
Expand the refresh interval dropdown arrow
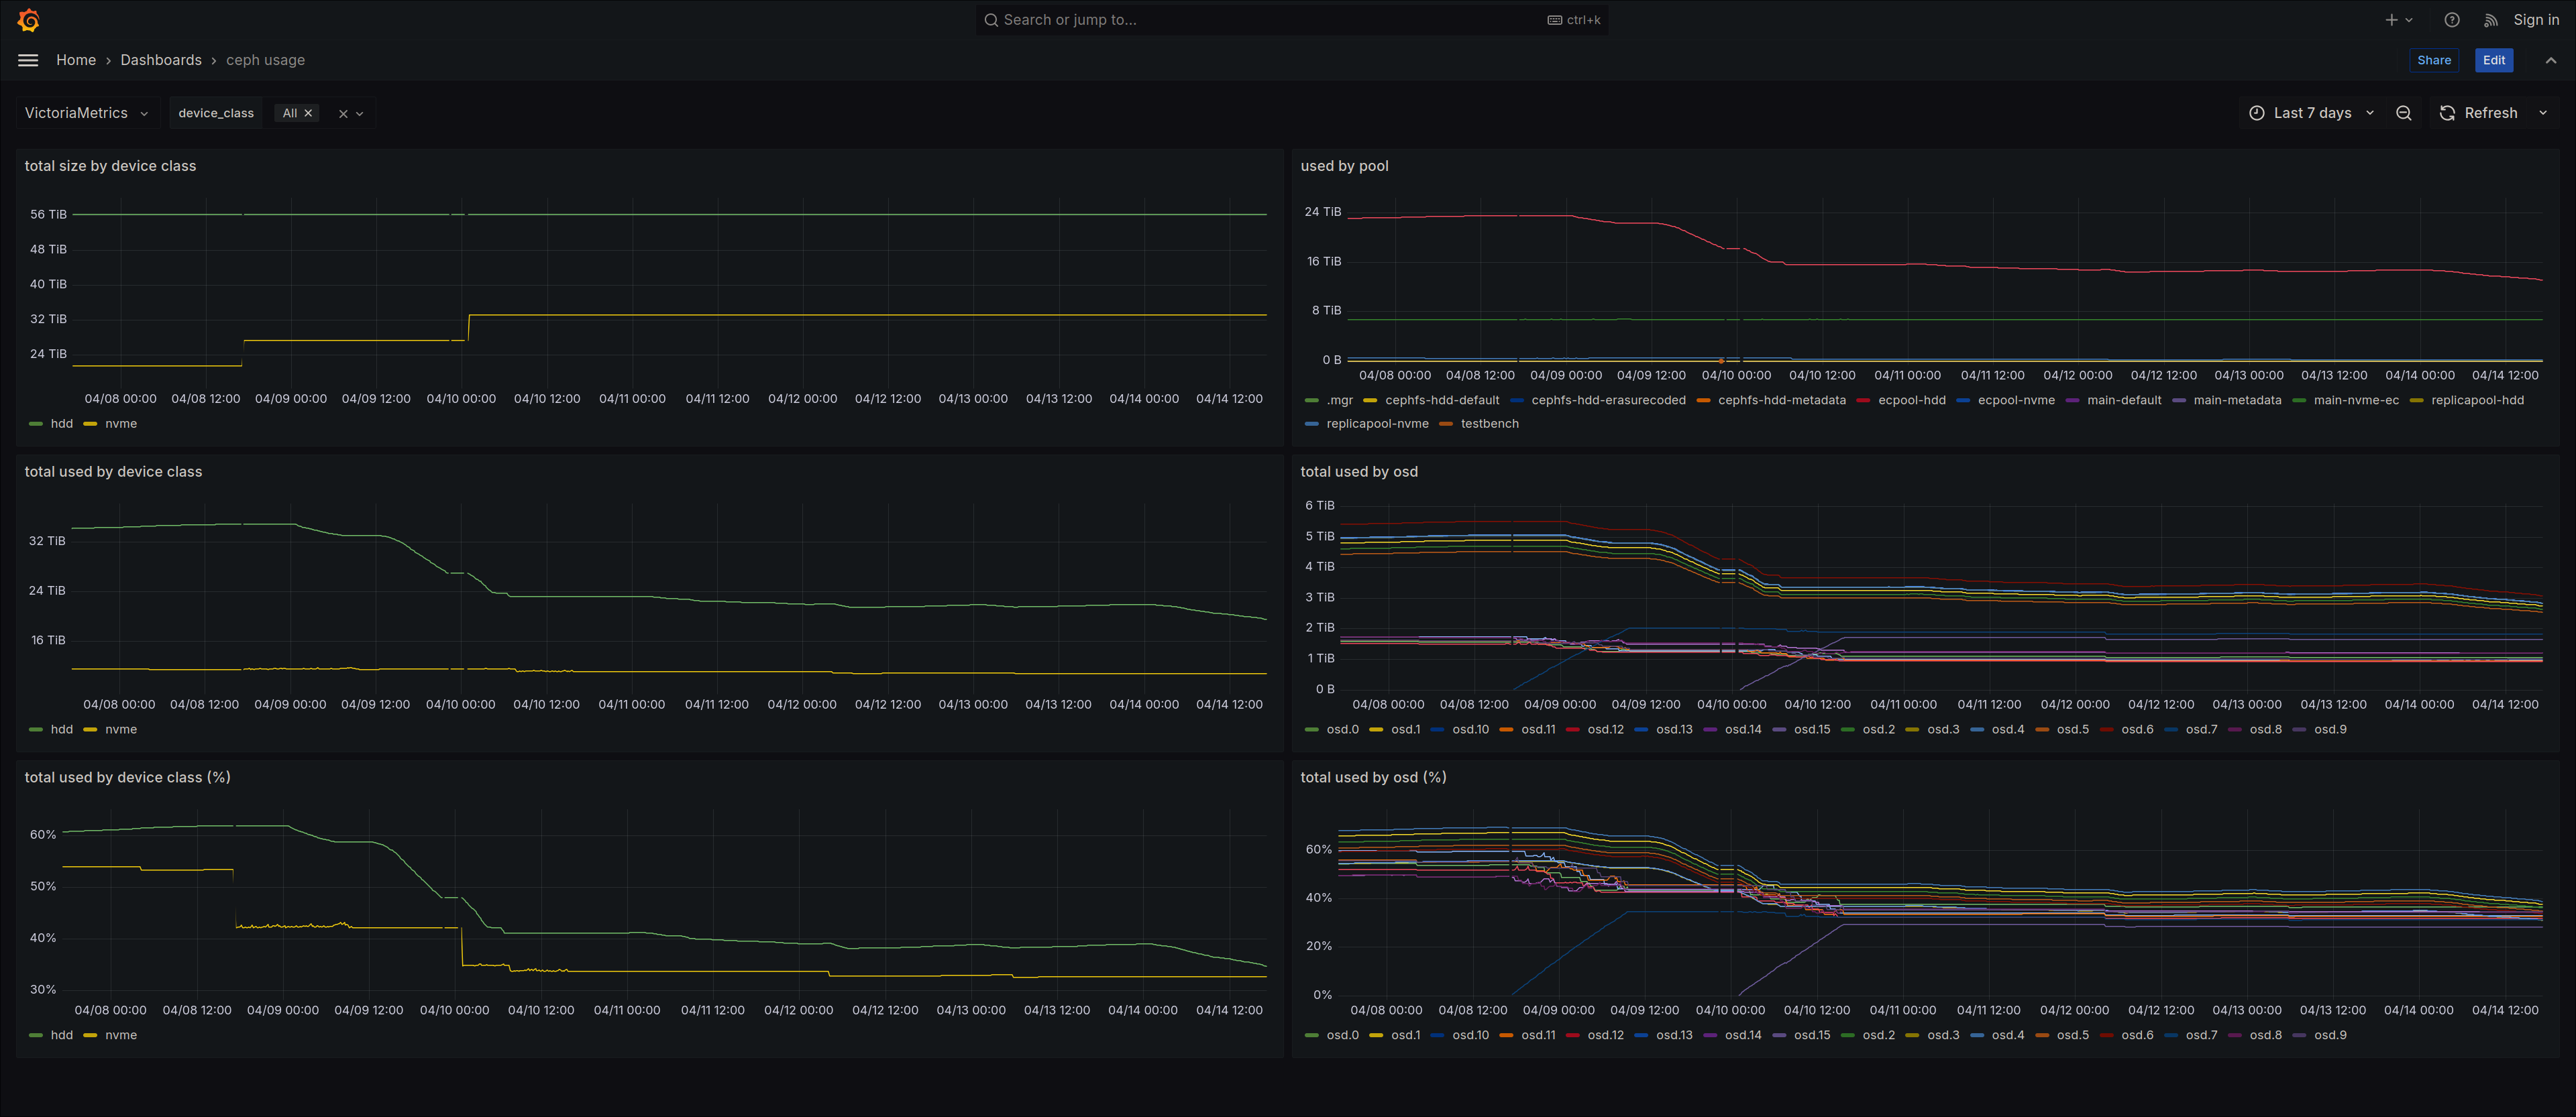coord(2543,113)
